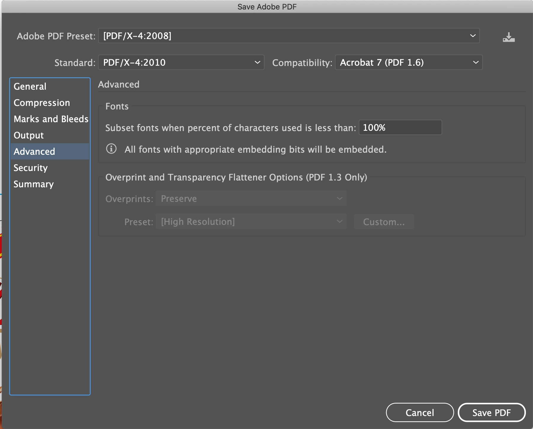Click the Save PDF button
This screenshot has width=533, height=429.
coord(492,412)
